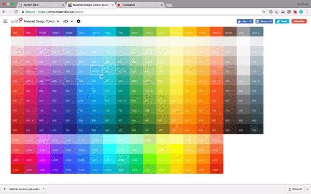Image resolution: width=311 pixels, height=194 pixels.
Task: Open the Chrome three-dot menu
Action: pyautogui.click(x=307, y=12)
